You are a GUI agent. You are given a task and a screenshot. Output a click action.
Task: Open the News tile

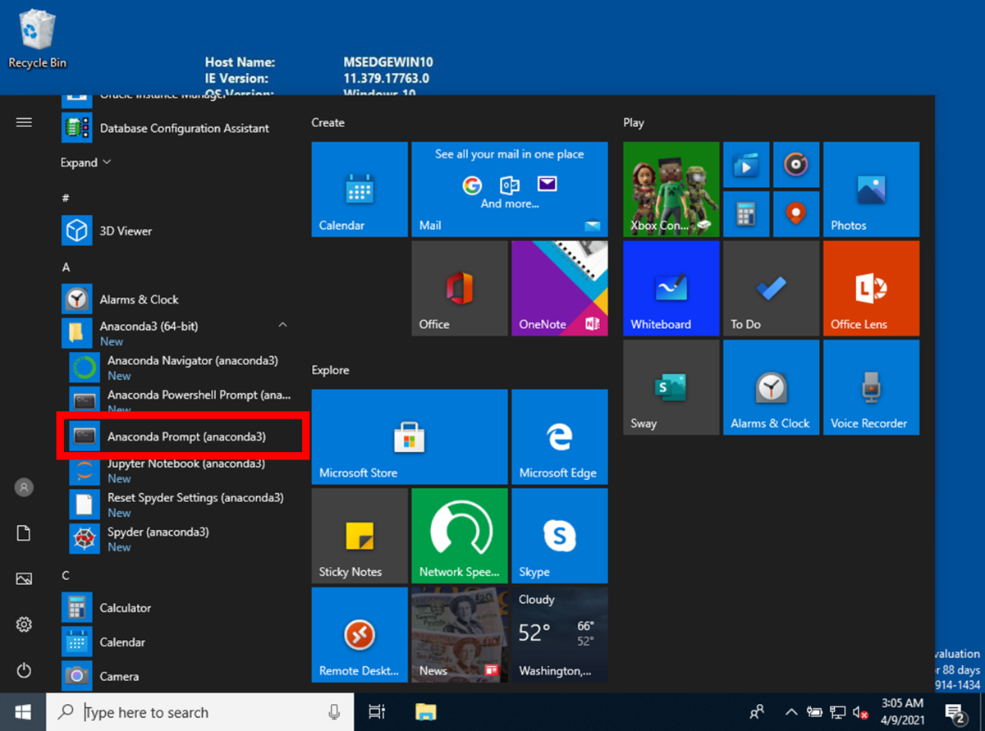tap(460, 635)
